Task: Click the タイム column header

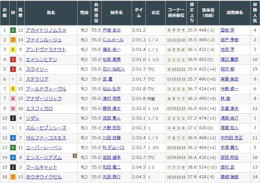Action: tap(139, 13)
